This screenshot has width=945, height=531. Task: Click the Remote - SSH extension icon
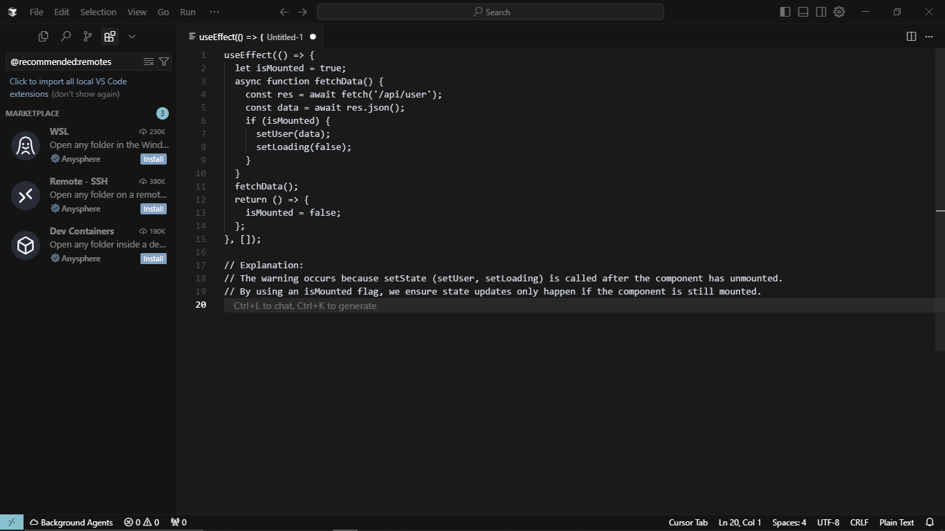(26, 196)
